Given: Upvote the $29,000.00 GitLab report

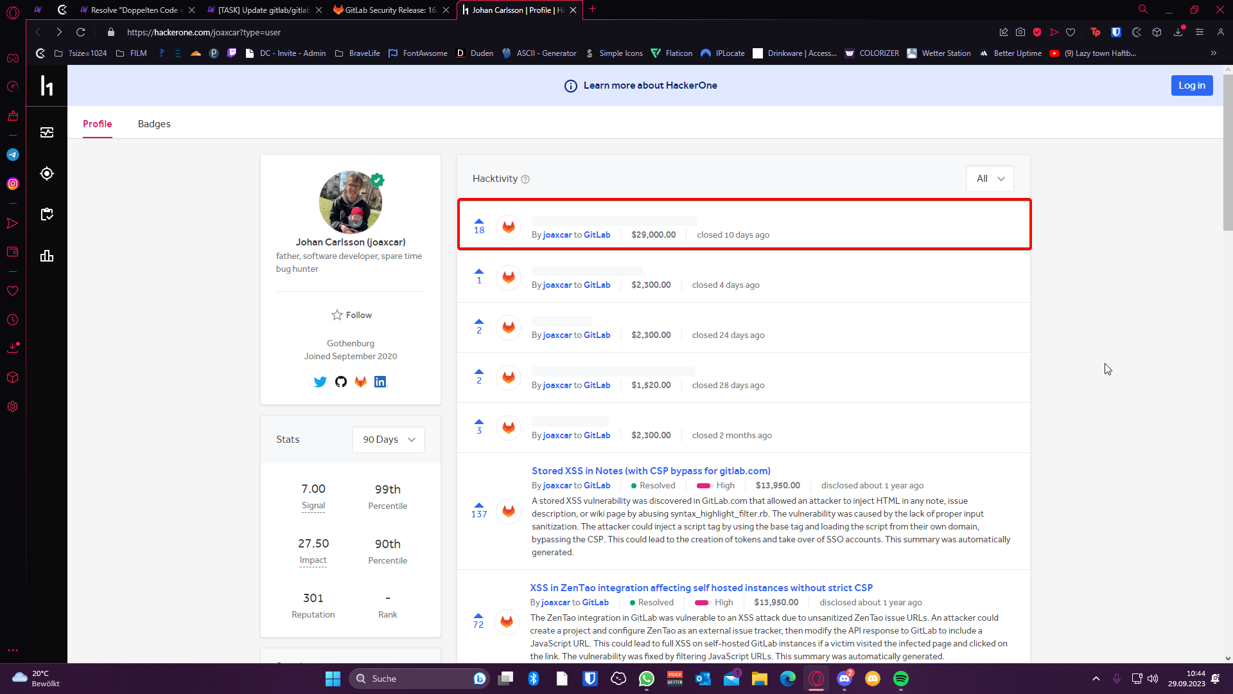Looking at the screenshot, I should click(x=479, y=221).
